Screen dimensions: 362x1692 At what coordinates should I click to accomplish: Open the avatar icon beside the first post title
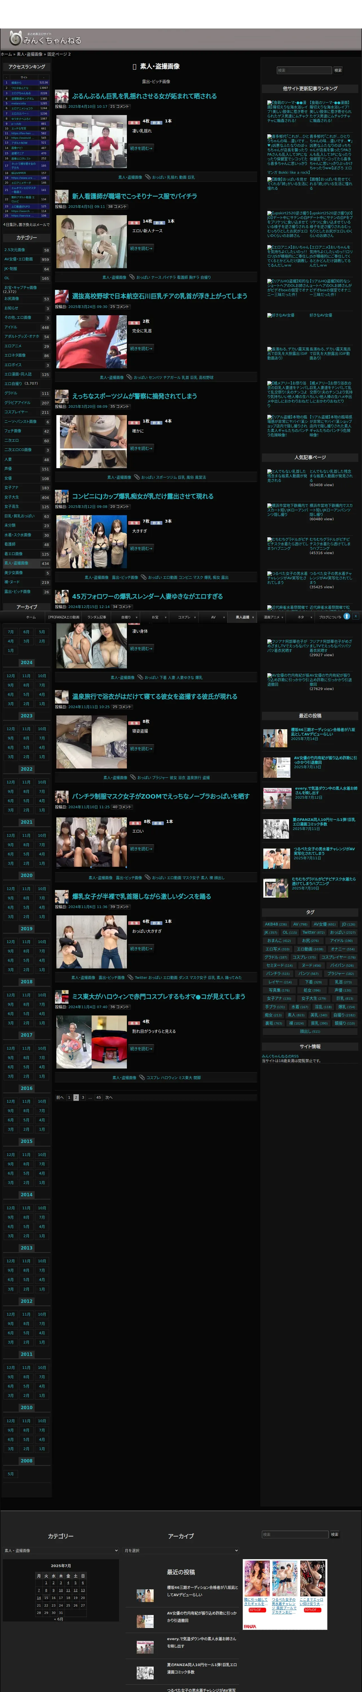62,96
